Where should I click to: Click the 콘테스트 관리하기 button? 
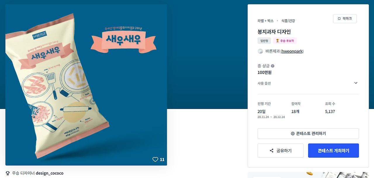tap(308, 134)
